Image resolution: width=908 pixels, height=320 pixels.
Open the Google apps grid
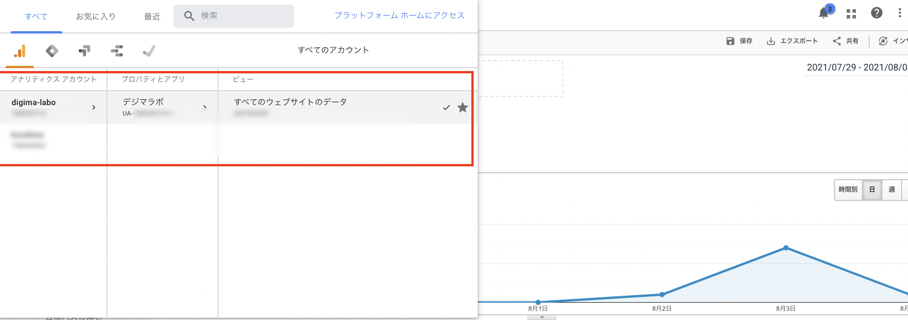pos(851,13)
